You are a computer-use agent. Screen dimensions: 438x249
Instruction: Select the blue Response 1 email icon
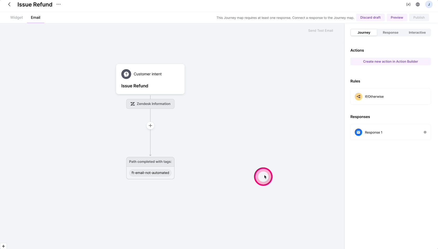point(359,132)
